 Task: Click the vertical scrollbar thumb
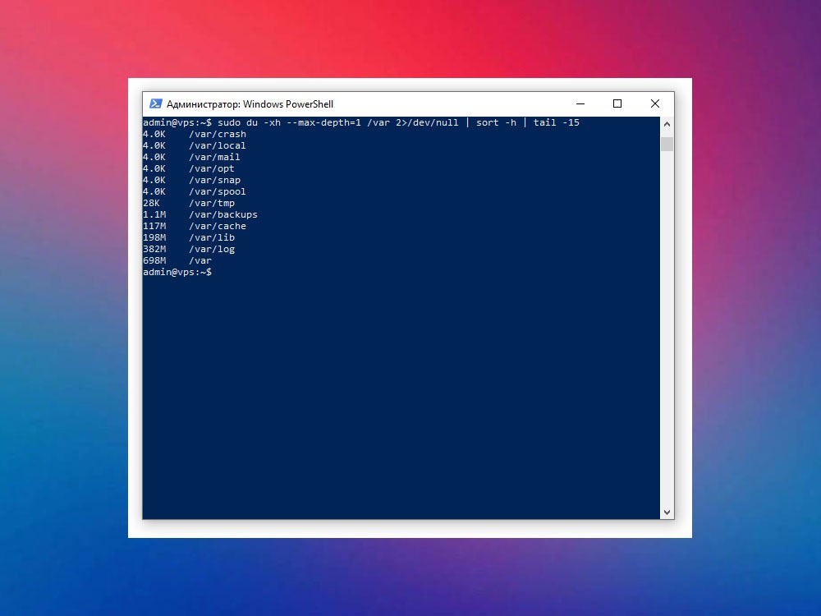[667, 144]
